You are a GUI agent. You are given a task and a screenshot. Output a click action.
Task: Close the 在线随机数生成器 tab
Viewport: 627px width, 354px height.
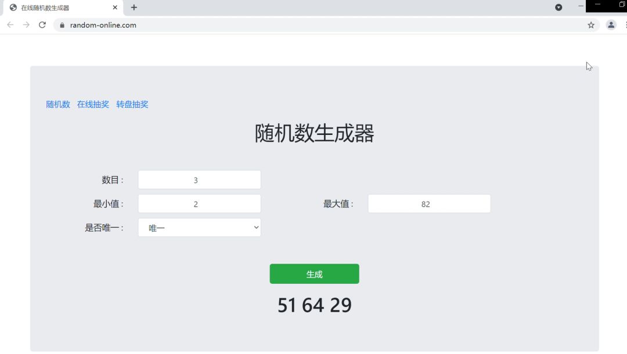coord(115,8)
